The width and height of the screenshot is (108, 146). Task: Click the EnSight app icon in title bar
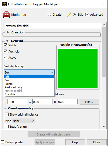point(5,4)
